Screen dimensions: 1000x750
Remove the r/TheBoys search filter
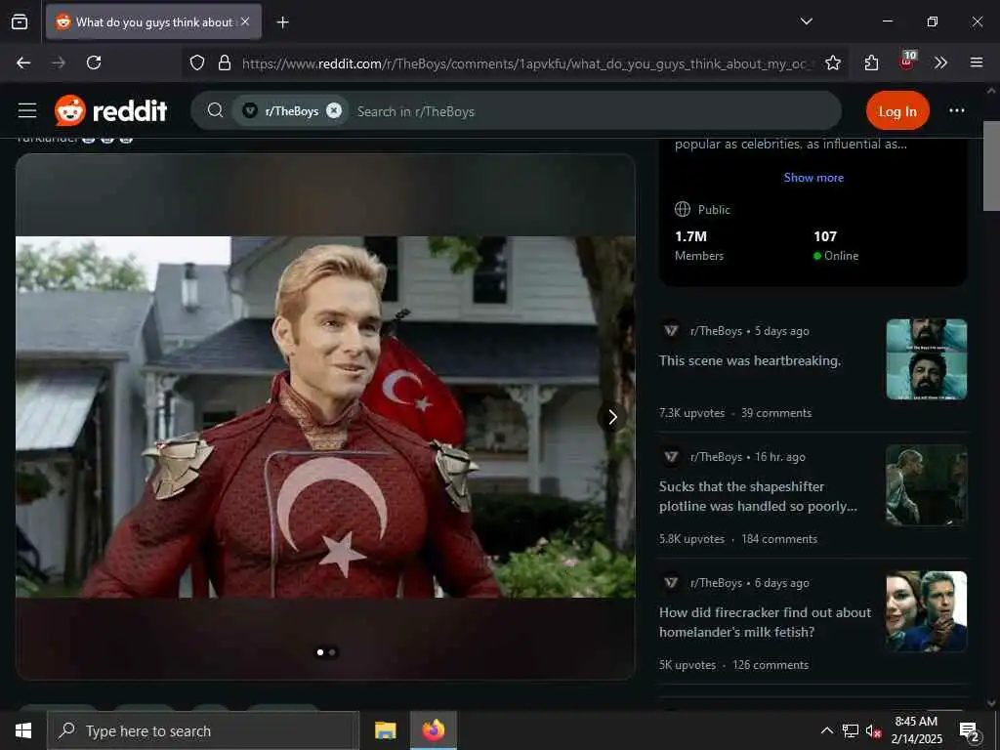[x=334, y=110]
